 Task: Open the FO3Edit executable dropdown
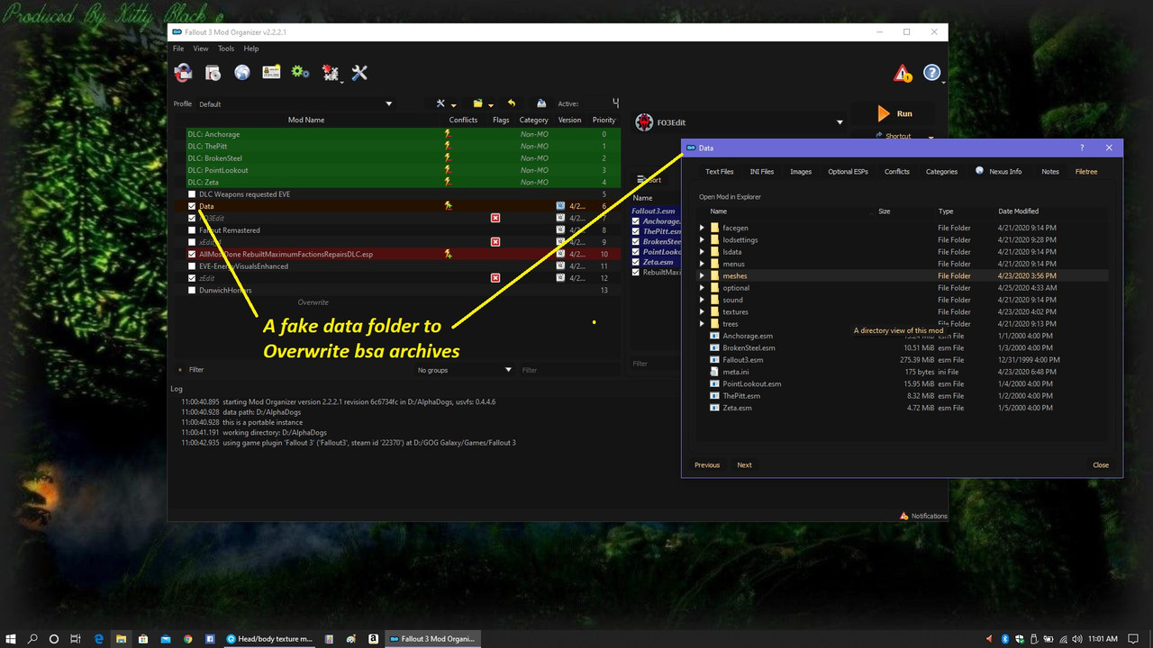(x=740, y=121)
